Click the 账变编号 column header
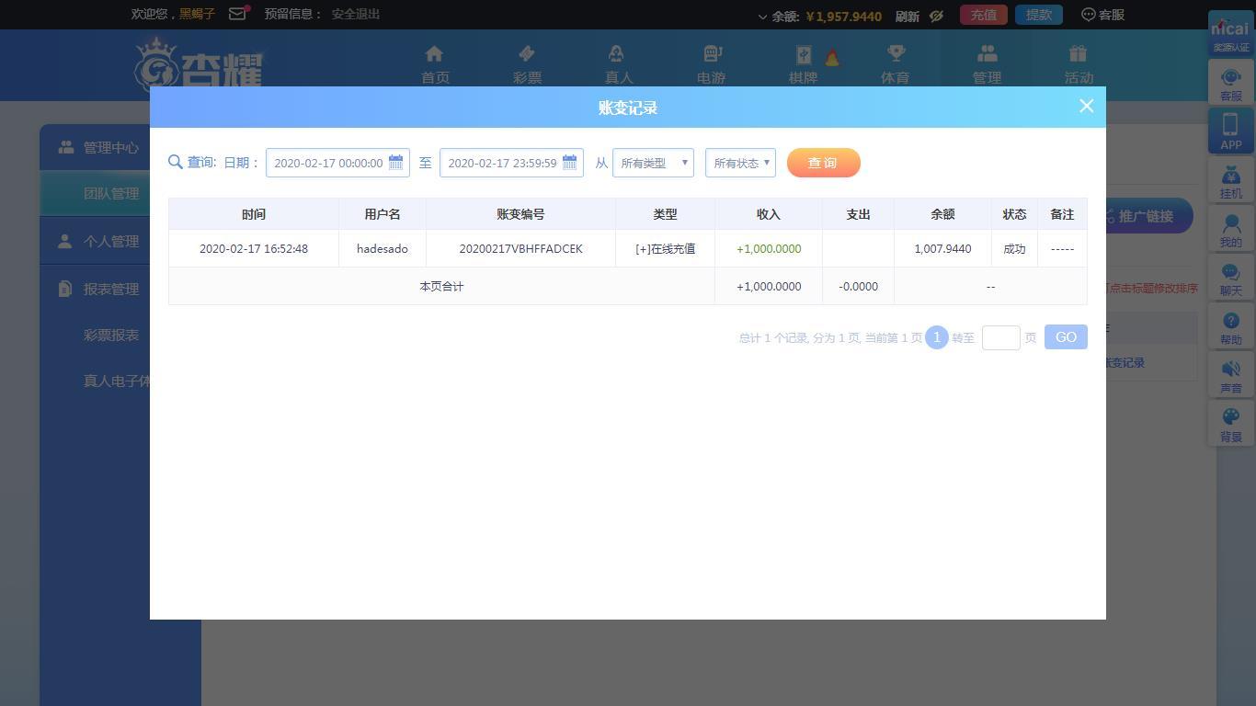The image size is (1256, 706). click(x=520, y=214)
